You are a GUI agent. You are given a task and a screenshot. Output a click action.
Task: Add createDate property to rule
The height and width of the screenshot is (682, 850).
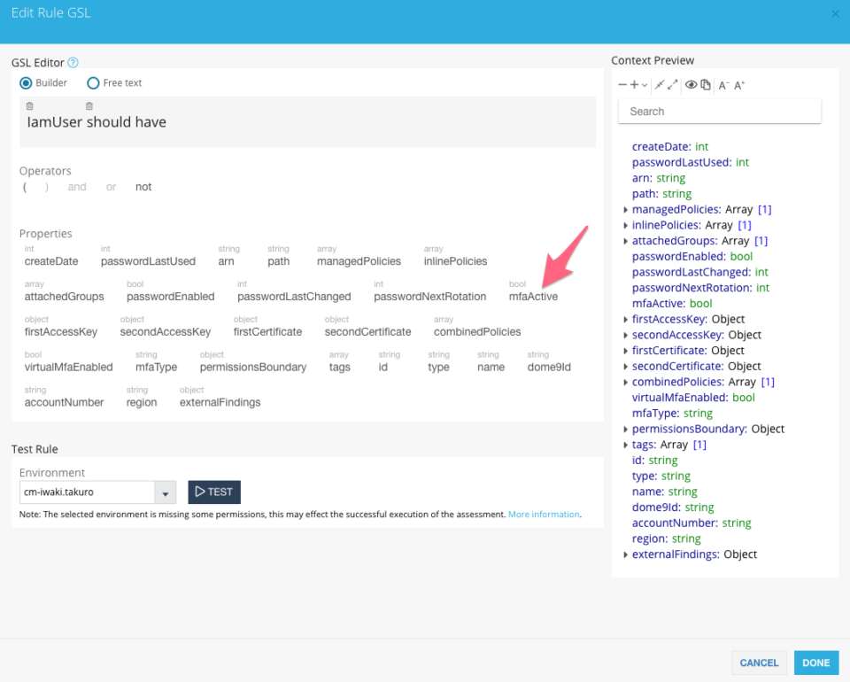tap(51, 261)
